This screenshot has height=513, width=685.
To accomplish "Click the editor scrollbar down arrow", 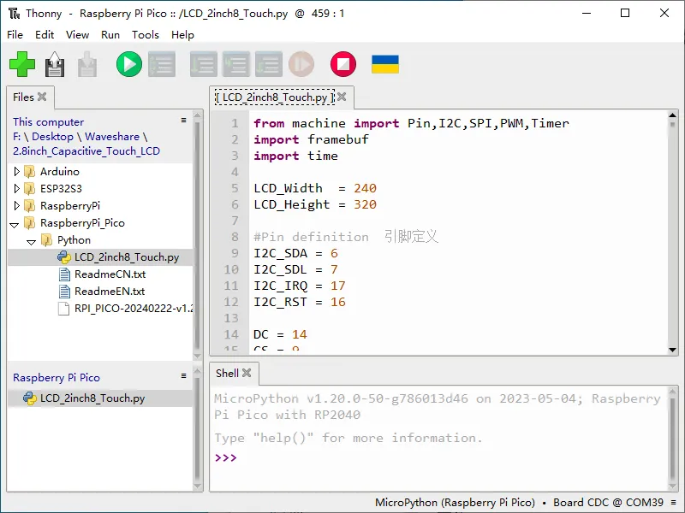I will point(672,350).
